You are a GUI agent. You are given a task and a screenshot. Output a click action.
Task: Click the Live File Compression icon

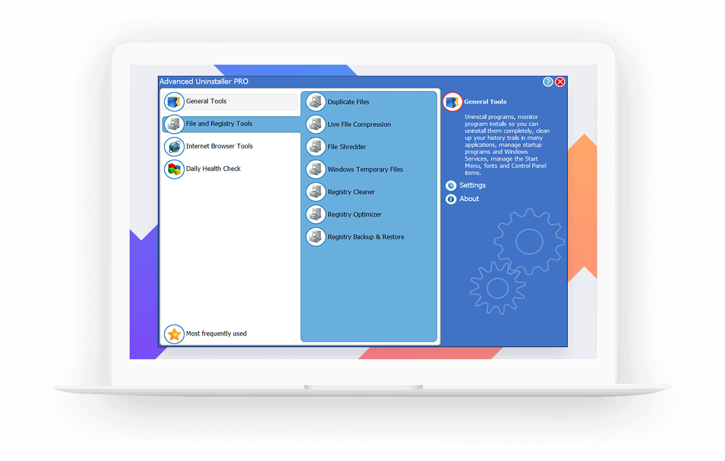coord(316,125)
